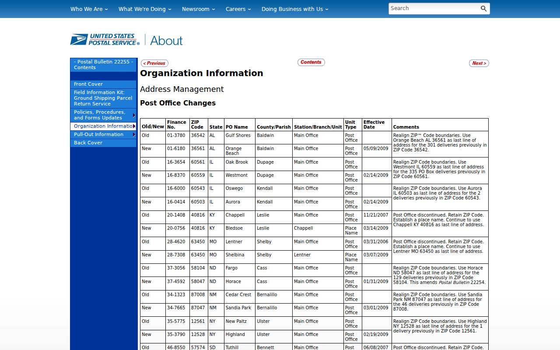Expand the Organization Information submenu arrow
Screen dimensions: 560x350
pos(134,126)
